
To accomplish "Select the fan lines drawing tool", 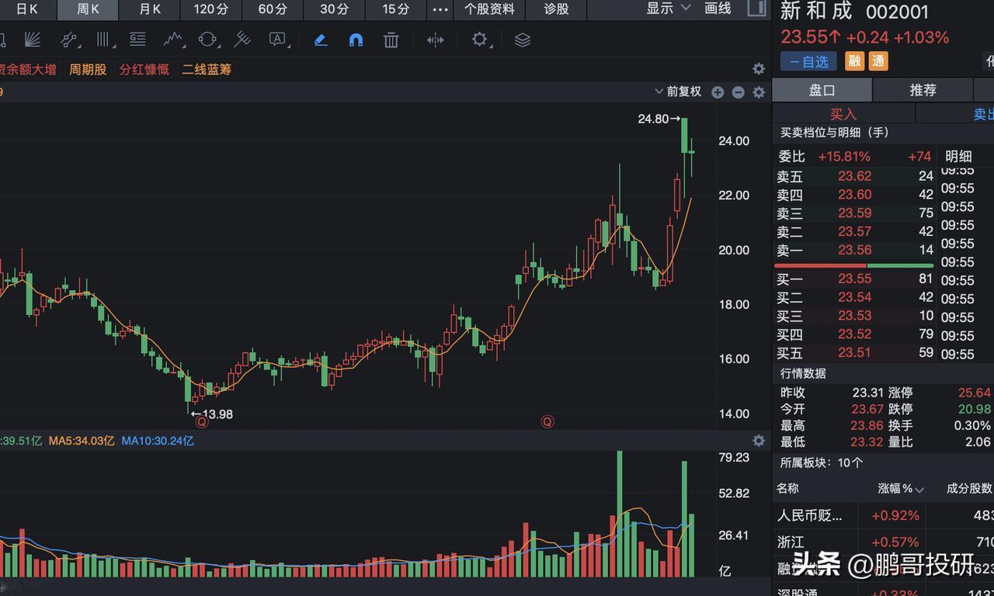I will click(33, 40).
